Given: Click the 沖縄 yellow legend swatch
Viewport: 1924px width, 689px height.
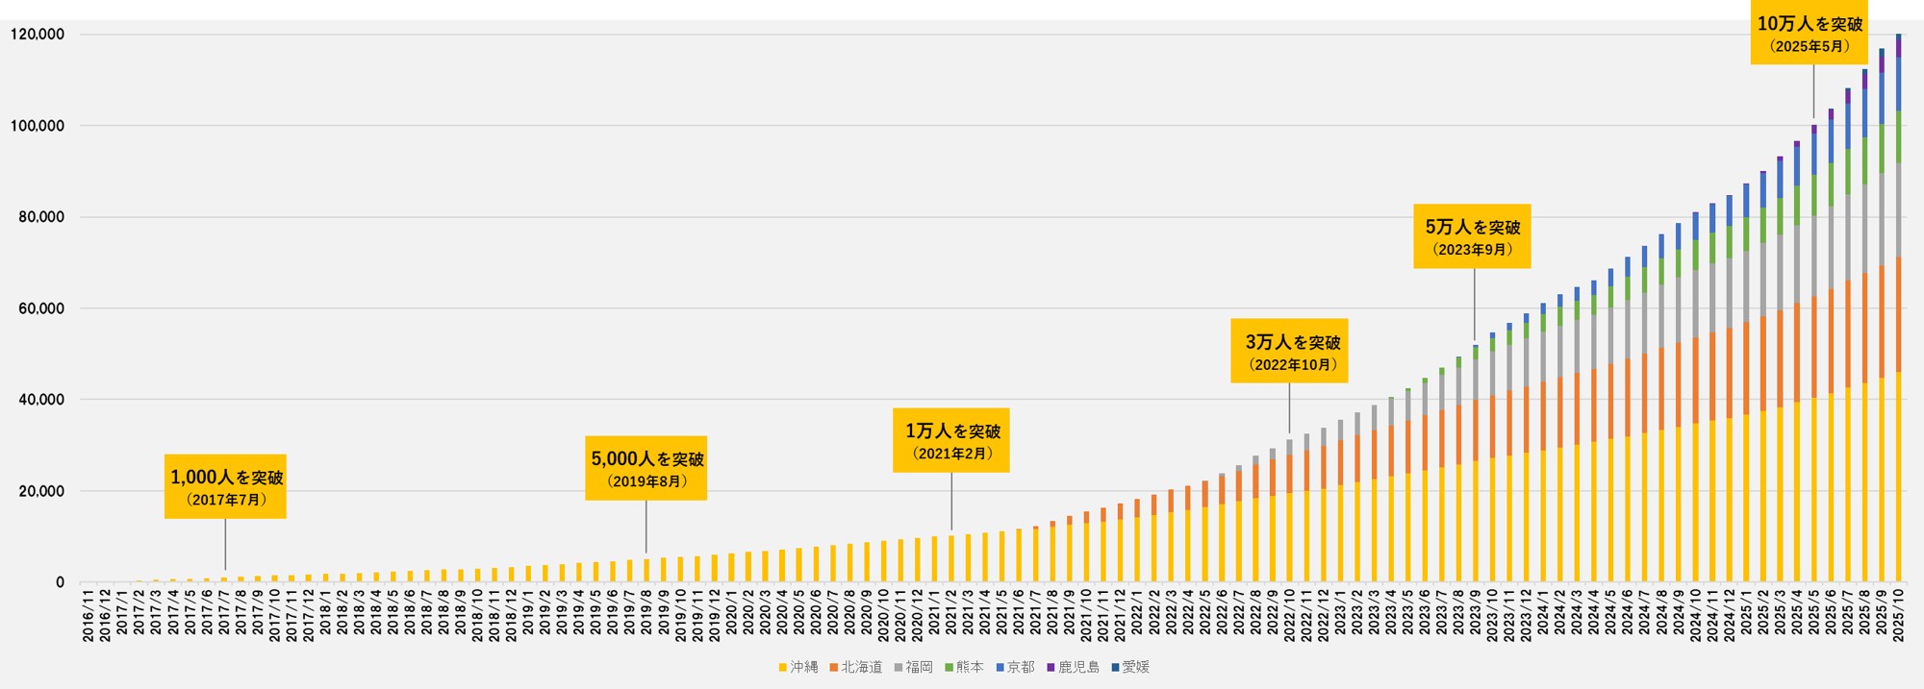Looking at the screenshot, I should pos(783,667).
